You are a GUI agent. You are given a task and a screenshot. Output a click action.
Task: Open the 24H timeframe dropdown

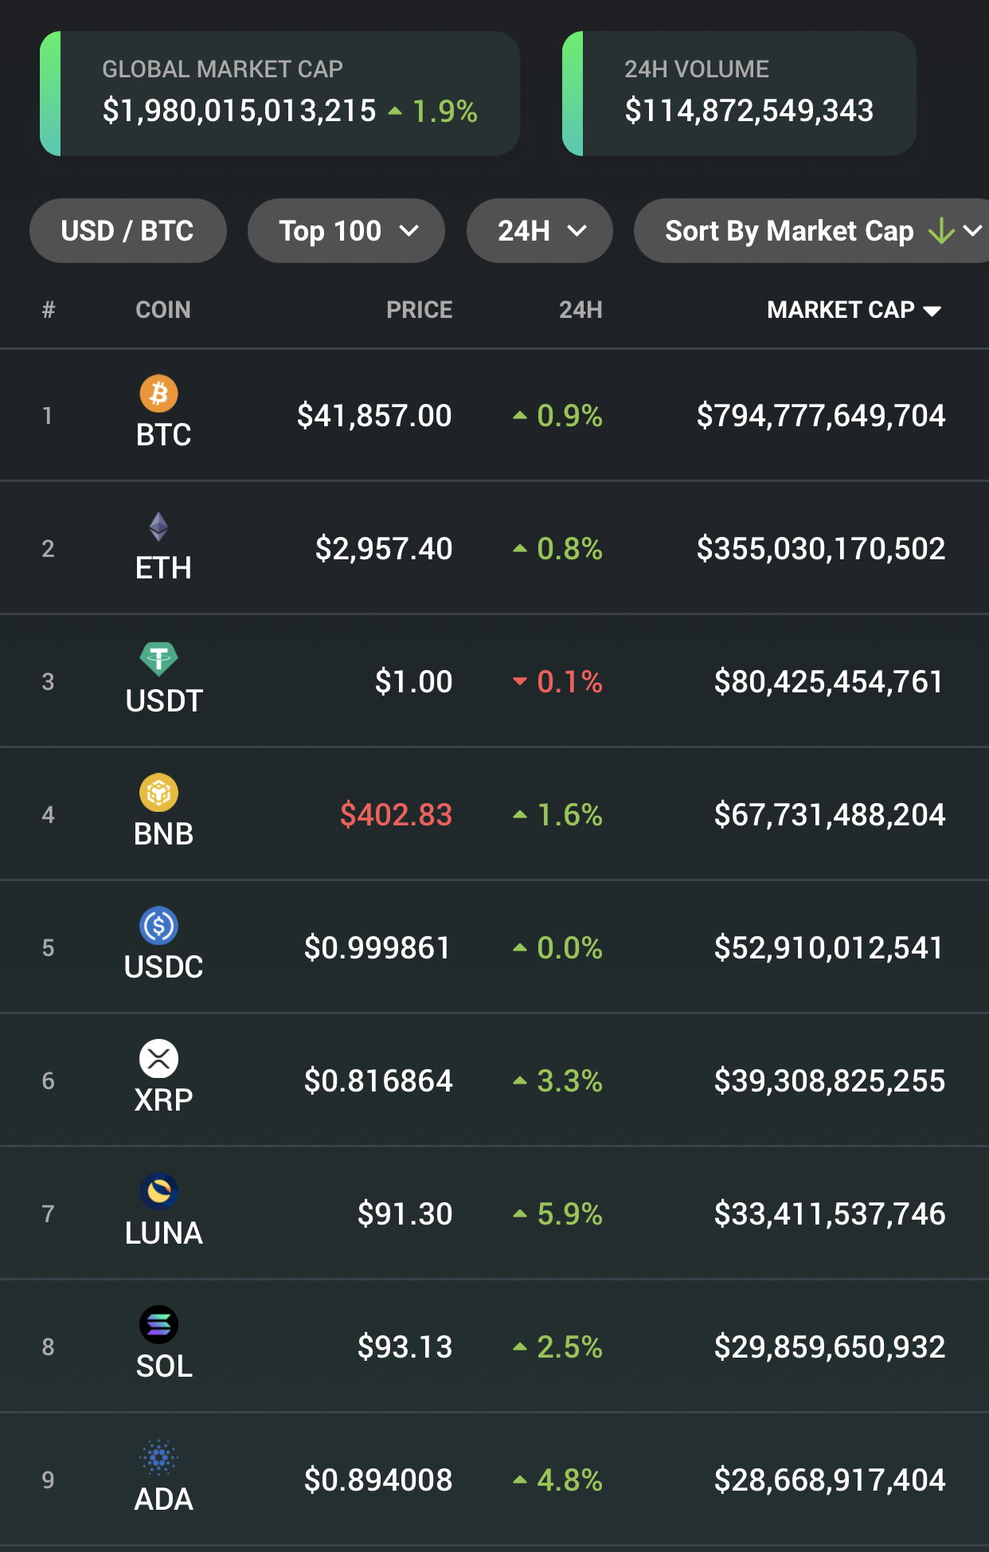click(540, 231)
